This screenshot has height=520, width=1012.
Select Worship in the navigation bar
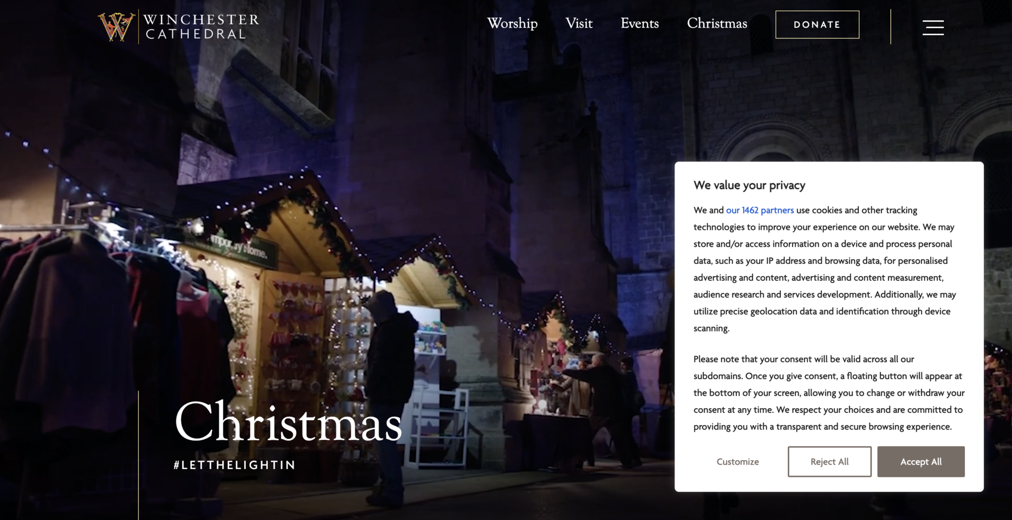point(512,24)
